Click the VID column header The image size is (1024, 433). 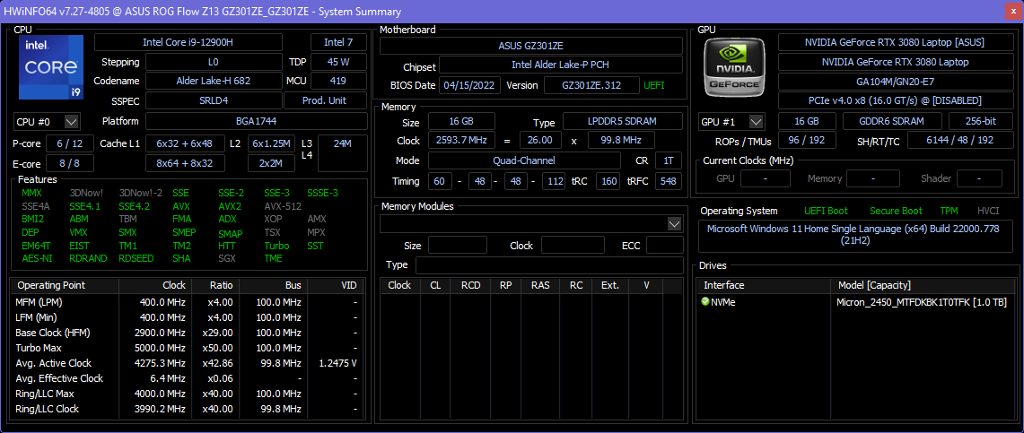click(x=334, y=286)
